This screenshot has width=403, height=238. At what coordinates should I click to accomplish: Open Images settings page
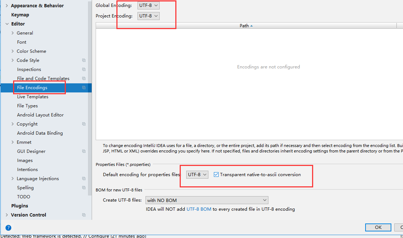point(25,160)
